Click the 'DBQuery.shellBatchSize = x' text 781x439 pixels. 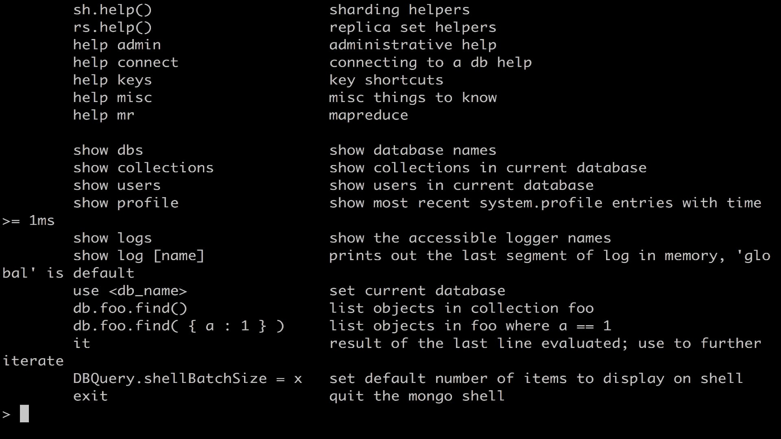188,378
